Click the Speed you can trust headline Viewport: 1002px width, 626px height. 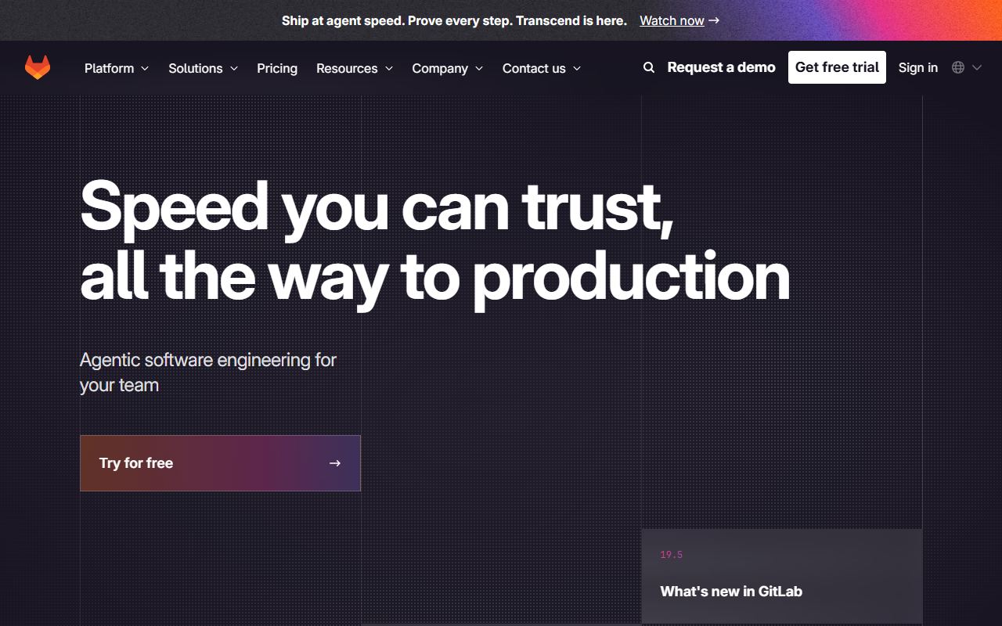pyautogui.click(x=434, y=241)
